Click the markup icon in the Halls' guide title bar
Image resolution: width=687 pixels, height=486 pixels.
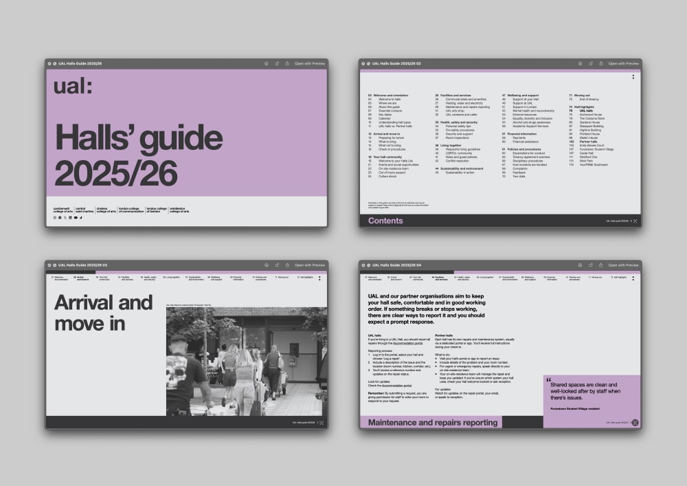267,63
